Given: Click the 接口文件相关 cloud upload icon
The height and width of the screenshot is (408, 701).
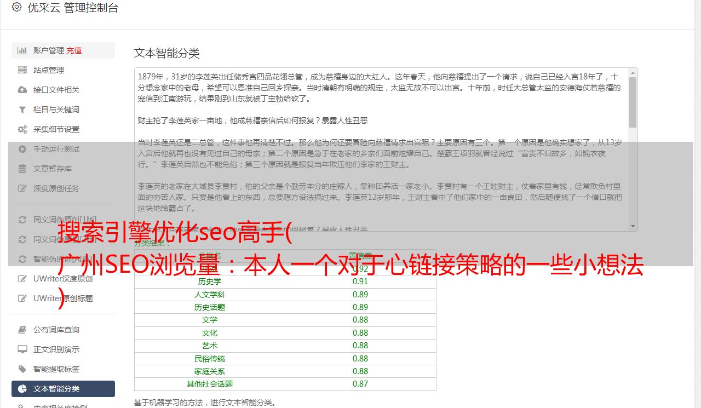Looking at the screenshot, I should (22, 90).
